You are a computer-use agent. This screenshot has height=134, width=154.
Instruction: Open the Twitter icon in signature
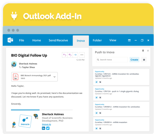tap(48, 128)
